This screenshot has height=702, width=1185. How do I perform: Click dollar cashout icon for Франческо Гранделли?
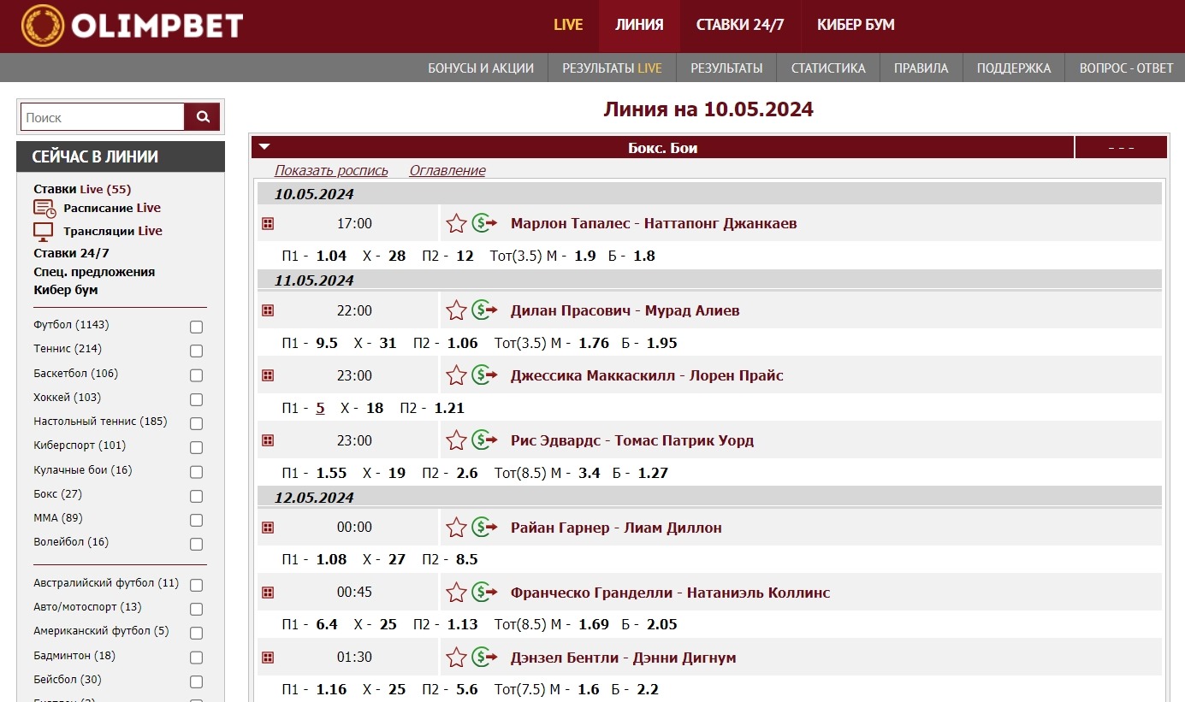click(x=484, y=593)
